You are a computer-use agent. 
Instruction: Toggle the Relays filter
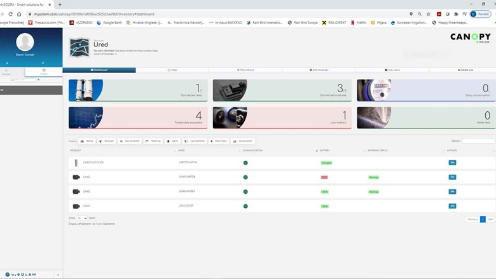pos(87,141)
